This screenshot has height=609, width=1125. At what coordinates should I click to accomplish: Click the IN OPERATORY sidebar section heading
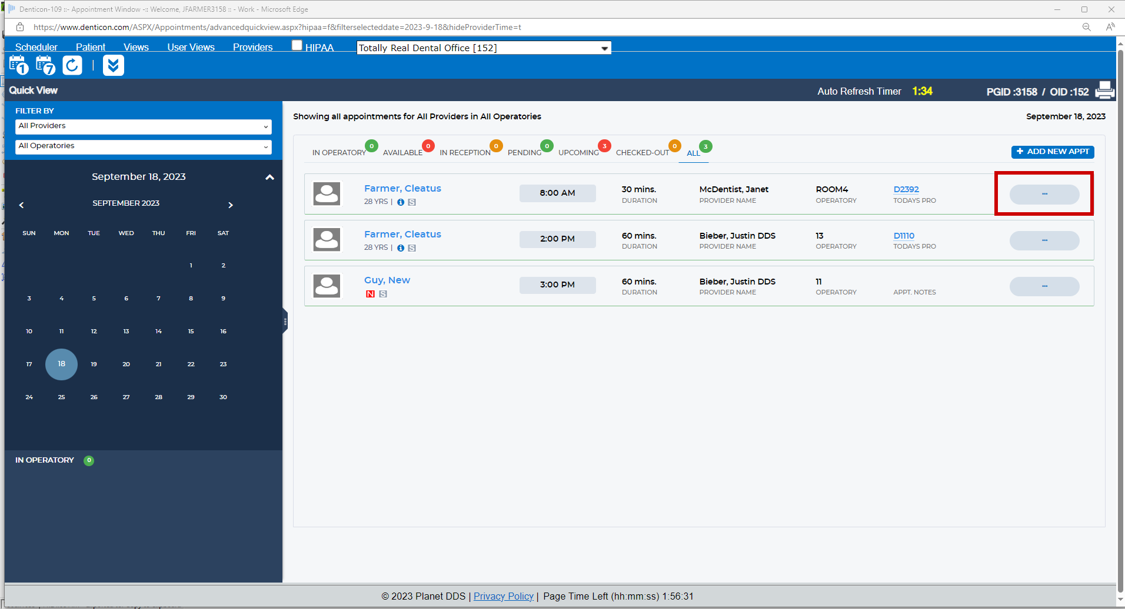[x=45, y=460]
